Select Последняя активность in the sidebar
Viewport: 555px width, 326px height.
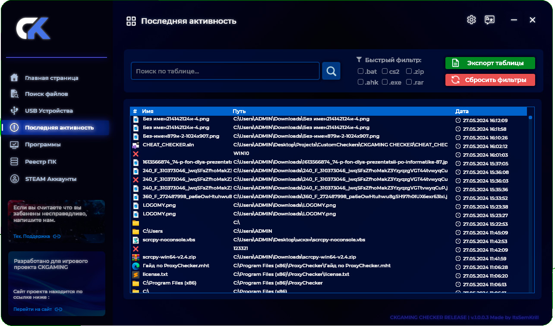click(x=55, y=127)
